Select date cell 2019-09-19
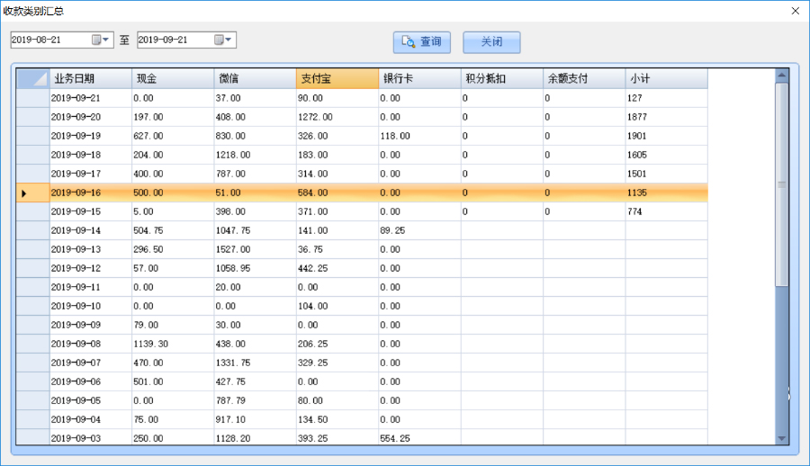Screen dimensions: 810x466 pos(90,136)
